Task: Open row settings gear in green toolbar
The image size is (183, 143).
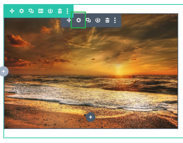Action: pos(22,11)
